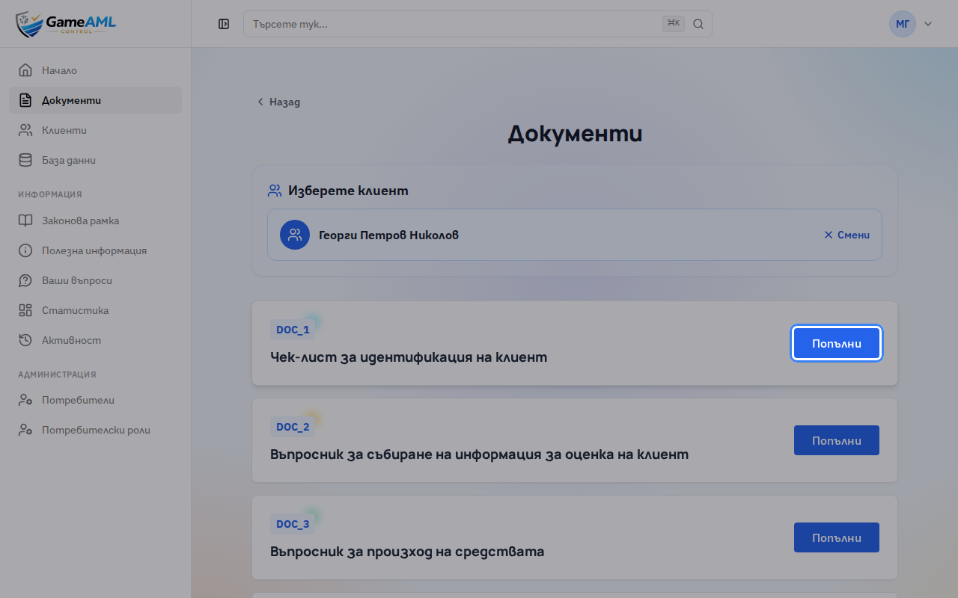Click the Изберете клиент heading
Screen dimensions: 958x598
click(x=348, y=191)
